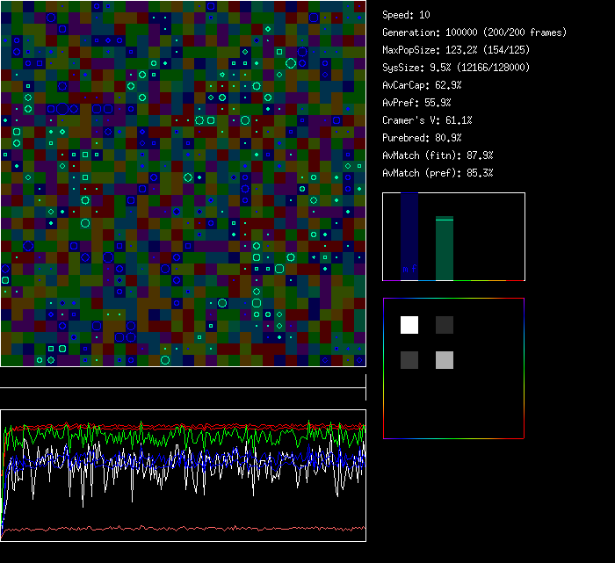Screen dimensions: 615x563
Task: Click the AvMatch (pref) statistic
Action: point(438,173)
